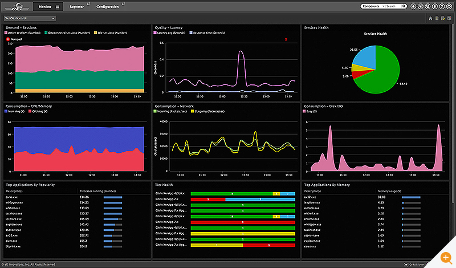Screen dimensions: 456x268
Task: Click the alarm bell icon in header
Action: click(x=435, y=6)
